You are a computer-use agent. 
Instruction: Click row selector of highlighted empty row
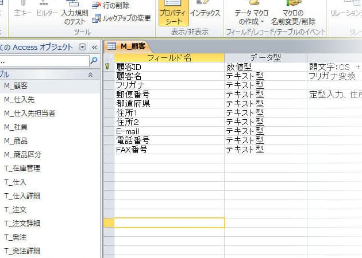109,223
